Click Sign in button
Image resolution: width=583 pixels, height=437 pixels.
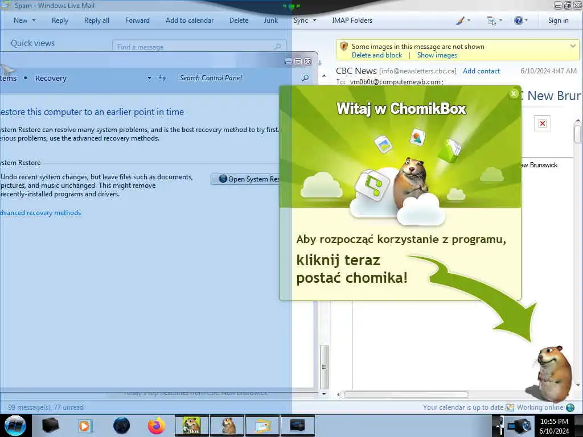[x=558, y=20]
